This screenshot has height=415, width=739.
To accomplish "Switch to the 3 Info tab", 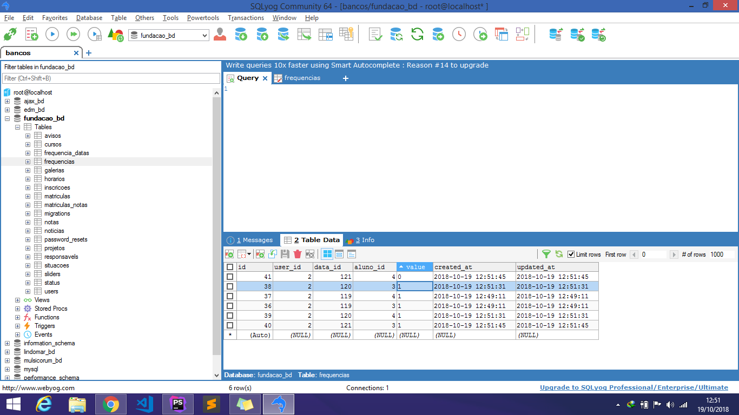I will pyautogui.click(x=361, y=240).
